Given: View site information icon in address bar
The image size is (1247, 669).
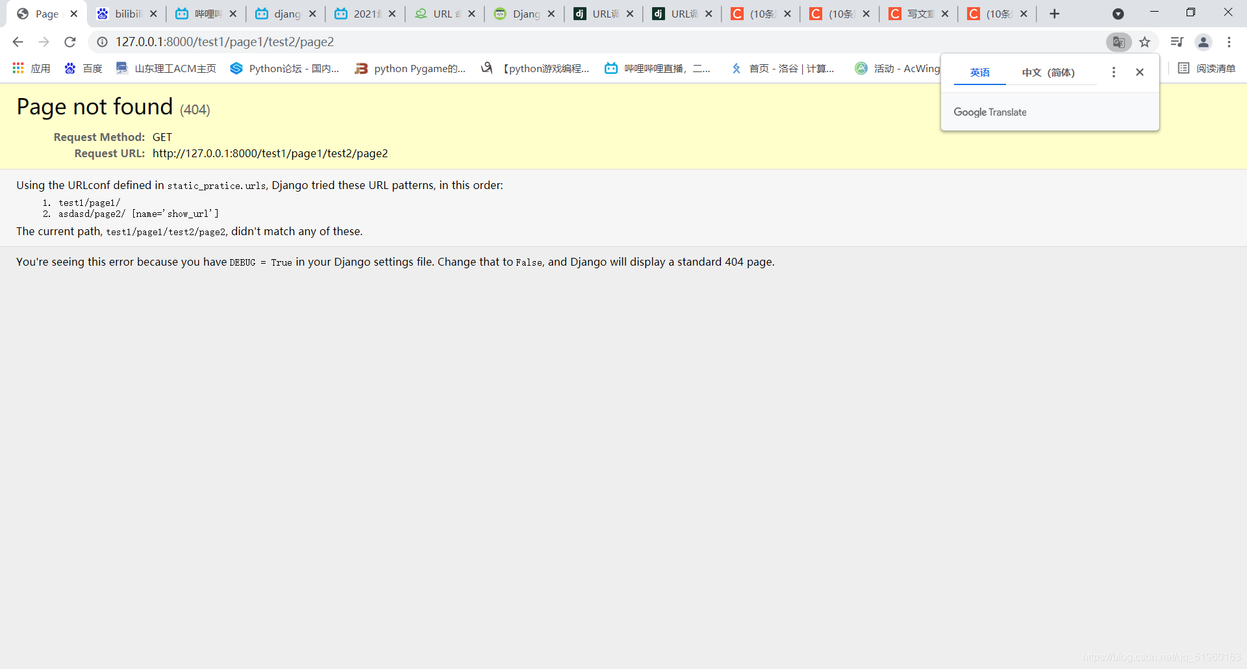Looking at the screenshot, I should point(102,42).
